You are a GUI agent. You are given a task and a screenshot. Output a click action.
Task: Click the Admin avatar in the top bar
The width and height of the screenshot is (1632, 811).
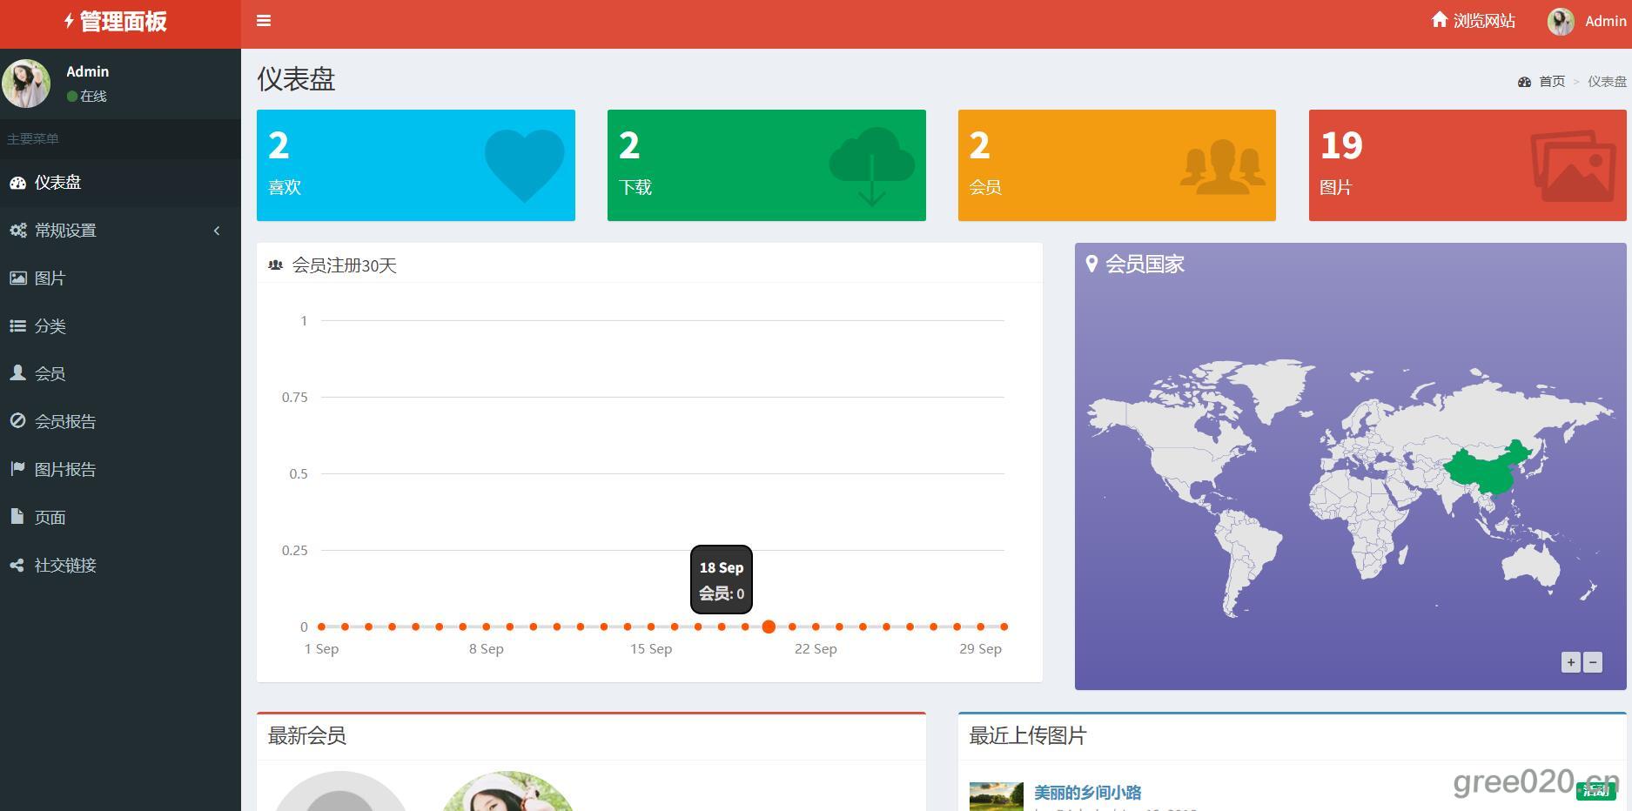(x=1561, y=22)
